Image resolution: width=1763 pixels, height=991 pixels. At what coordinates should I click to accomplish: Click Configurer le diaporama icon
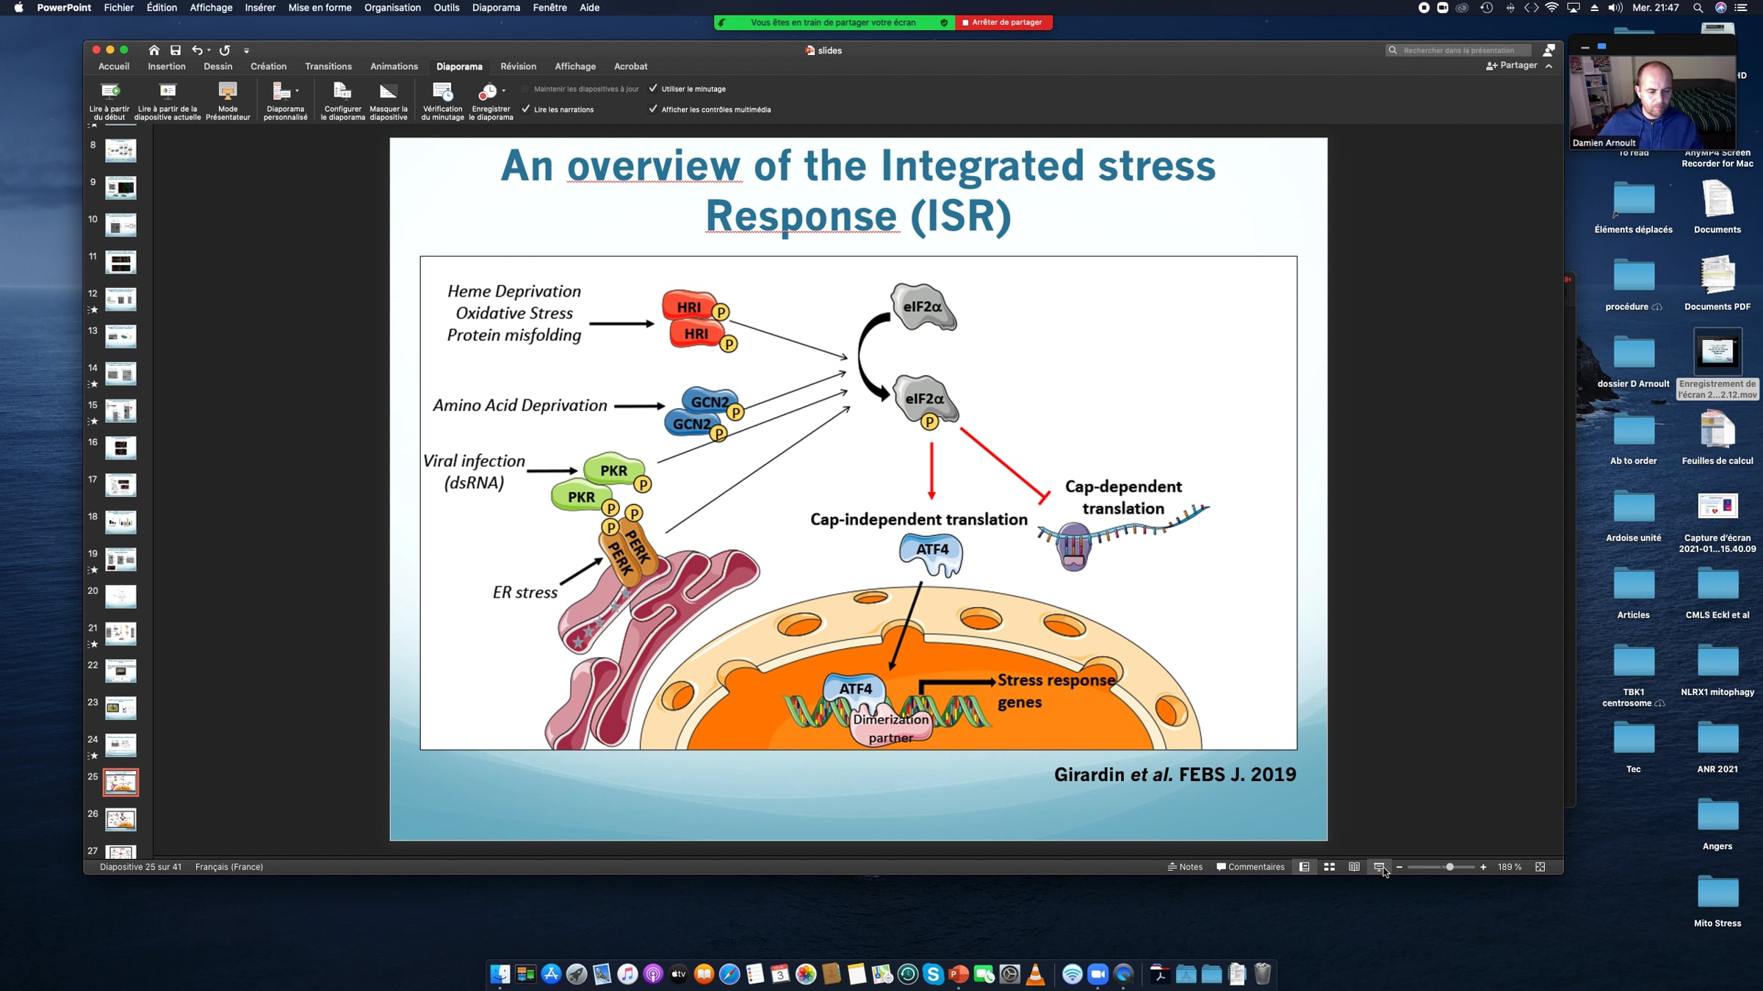pos(342,92)
